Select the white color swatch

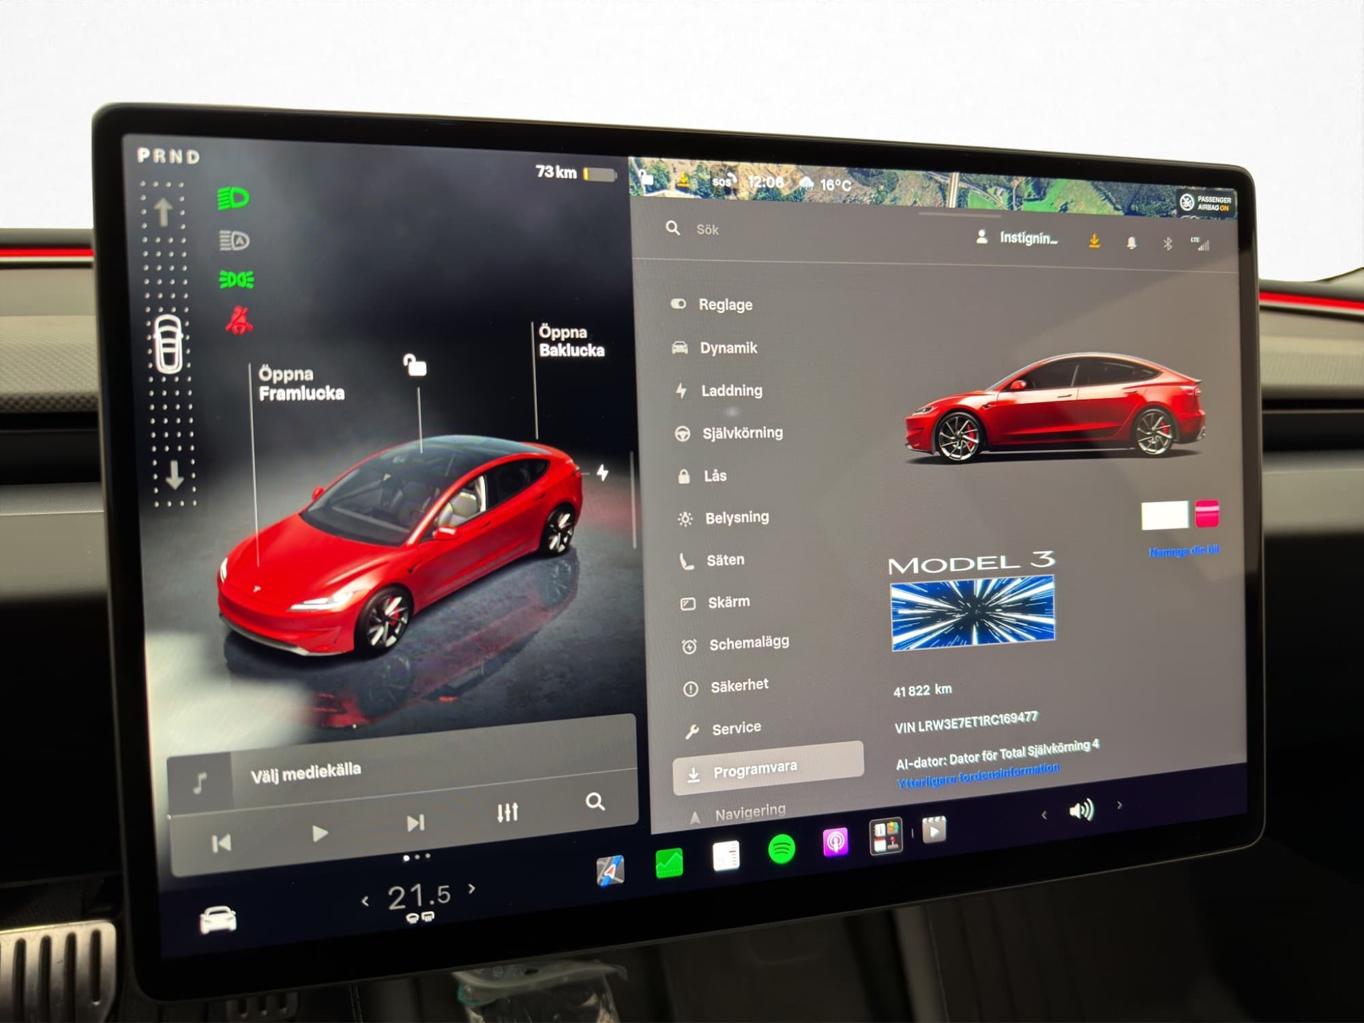[1165, 515]
